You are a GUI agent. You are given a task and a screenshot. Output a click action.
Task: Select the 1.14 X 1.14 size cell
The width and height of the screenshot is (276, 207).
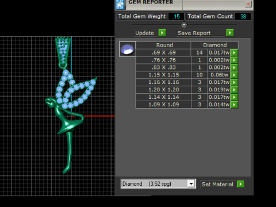click(x=163, y=97)
